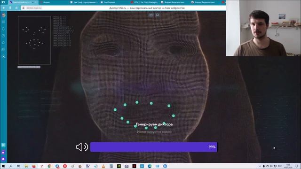Open the Camera app from the taskbar
The height and width of the screenshot is (169, 301).
pos(127,166)
